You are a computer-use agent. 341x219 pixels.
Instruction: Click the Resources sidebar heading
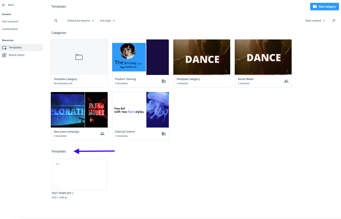8,40
